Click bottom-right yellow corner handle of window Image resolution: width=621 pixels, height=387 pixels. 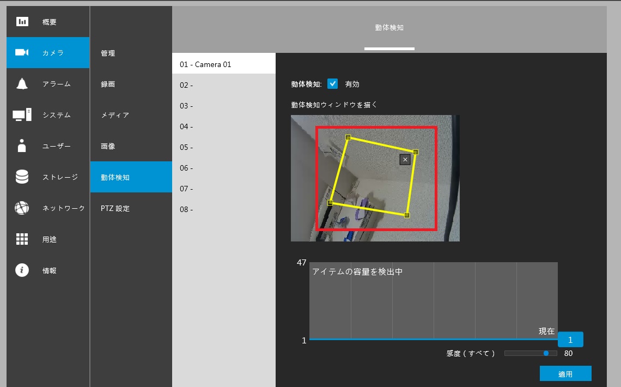point(407,215)
